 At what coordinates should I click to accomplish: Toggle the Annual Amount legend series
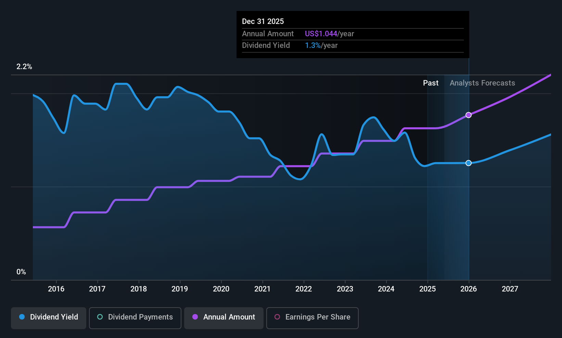pyautogui.click(x=224, y=318)
